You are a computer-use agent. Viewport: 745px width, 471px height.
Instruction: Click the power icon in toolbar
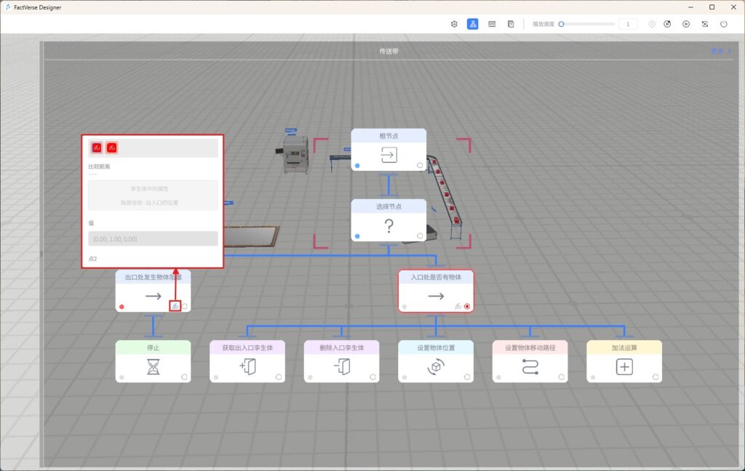click(x=723, y=24)
